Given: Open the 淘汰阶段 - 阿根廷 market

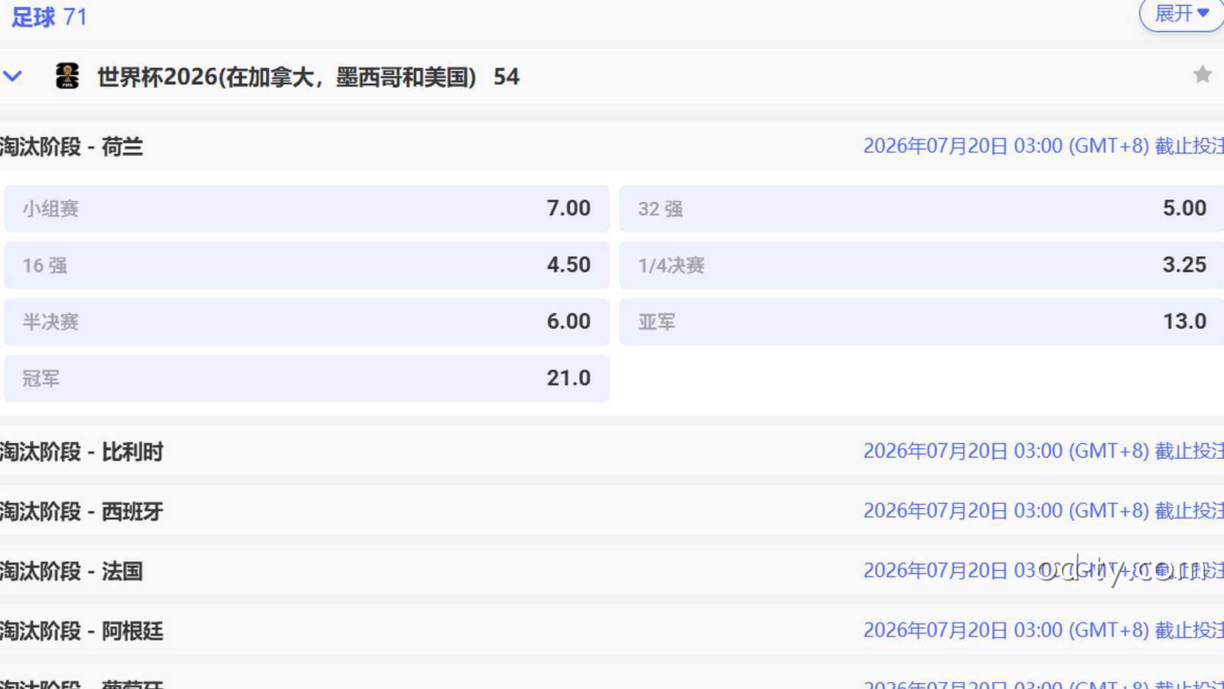Looking at the screenshot, I should (81, 631).
